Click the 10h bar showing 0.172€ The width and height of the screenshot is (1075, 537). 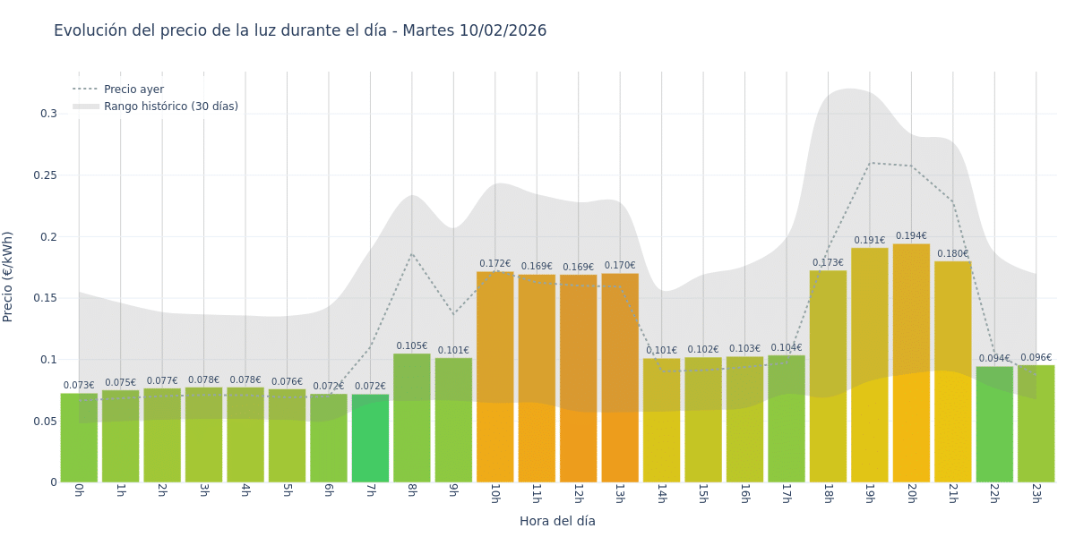pos(494,376)
